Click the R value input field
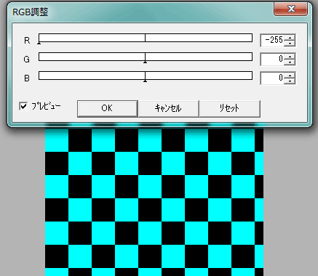 pyautogui.click(x=272, y=40)
